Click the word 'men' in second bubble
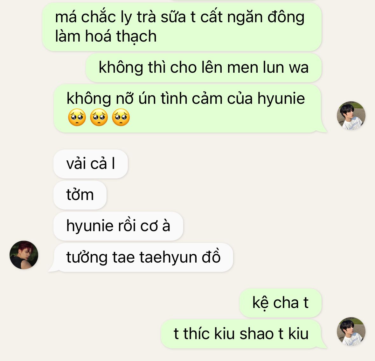Screen dimensions: 375x361 click(x=242, y=68)
